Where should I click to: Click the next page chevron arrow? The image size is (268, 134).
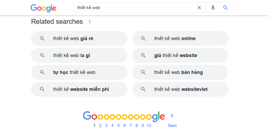(x=172, y=116)
